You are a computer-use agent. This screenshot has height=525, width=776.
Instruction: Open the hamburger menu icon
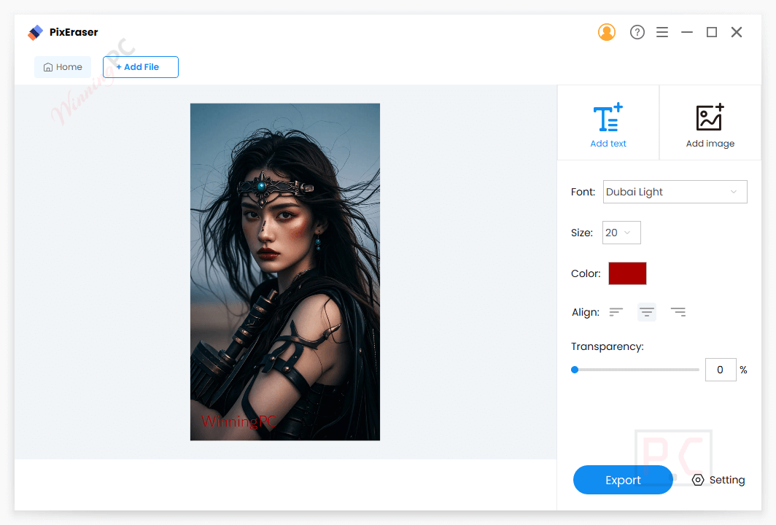pyautogui.click(x=662, y=32)
